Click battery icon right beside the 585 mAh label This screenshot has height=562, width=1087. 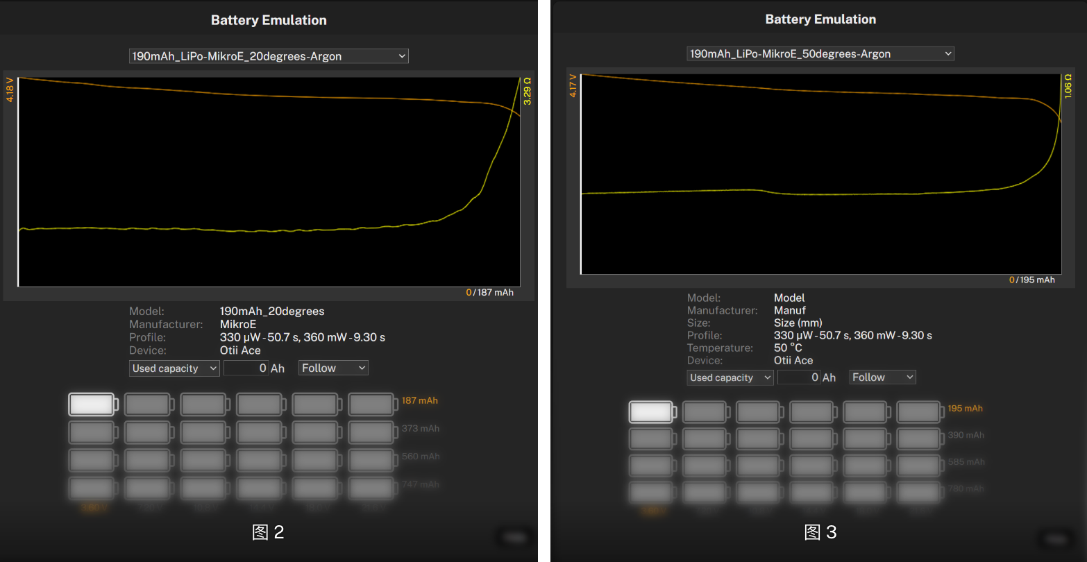(920, 466)
